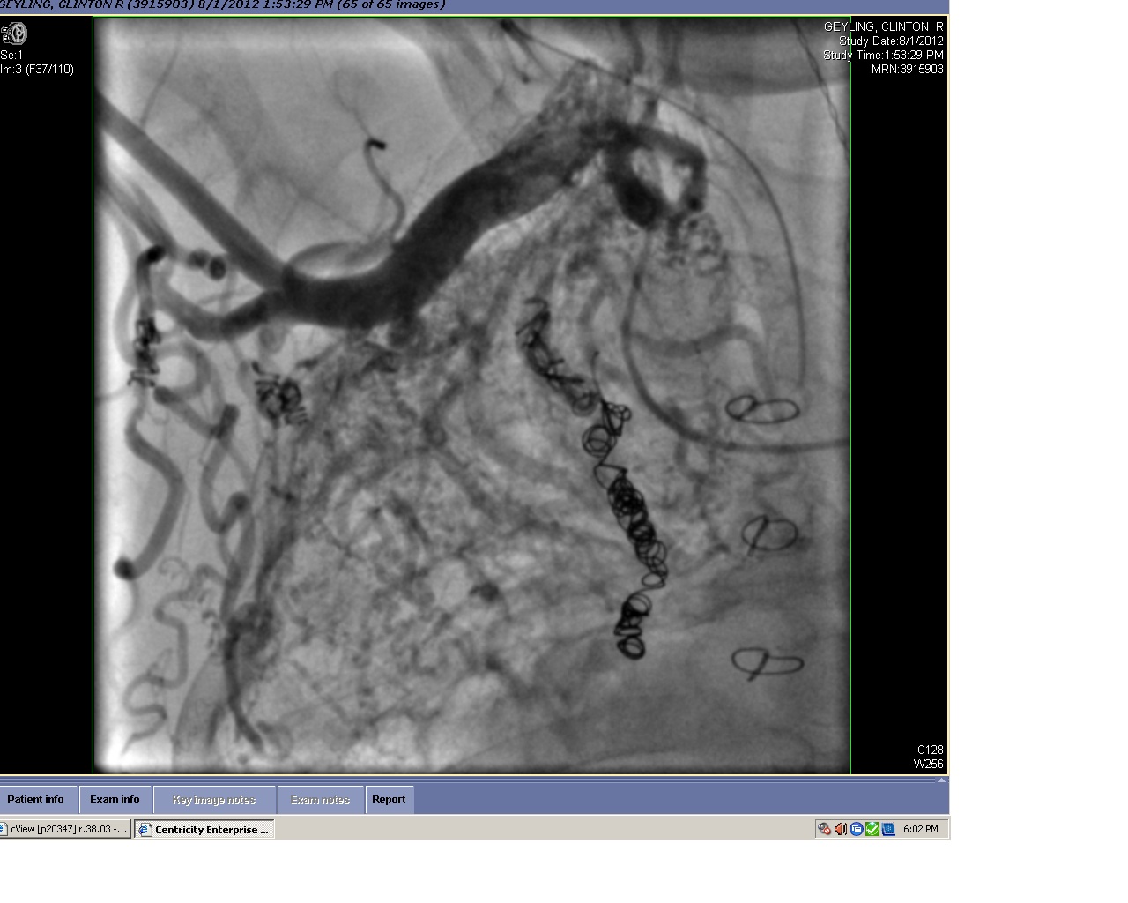Viewport: 1128px width, 903px height.
Task: Open the Patient info tab
Action: click(x=36, y=800)
